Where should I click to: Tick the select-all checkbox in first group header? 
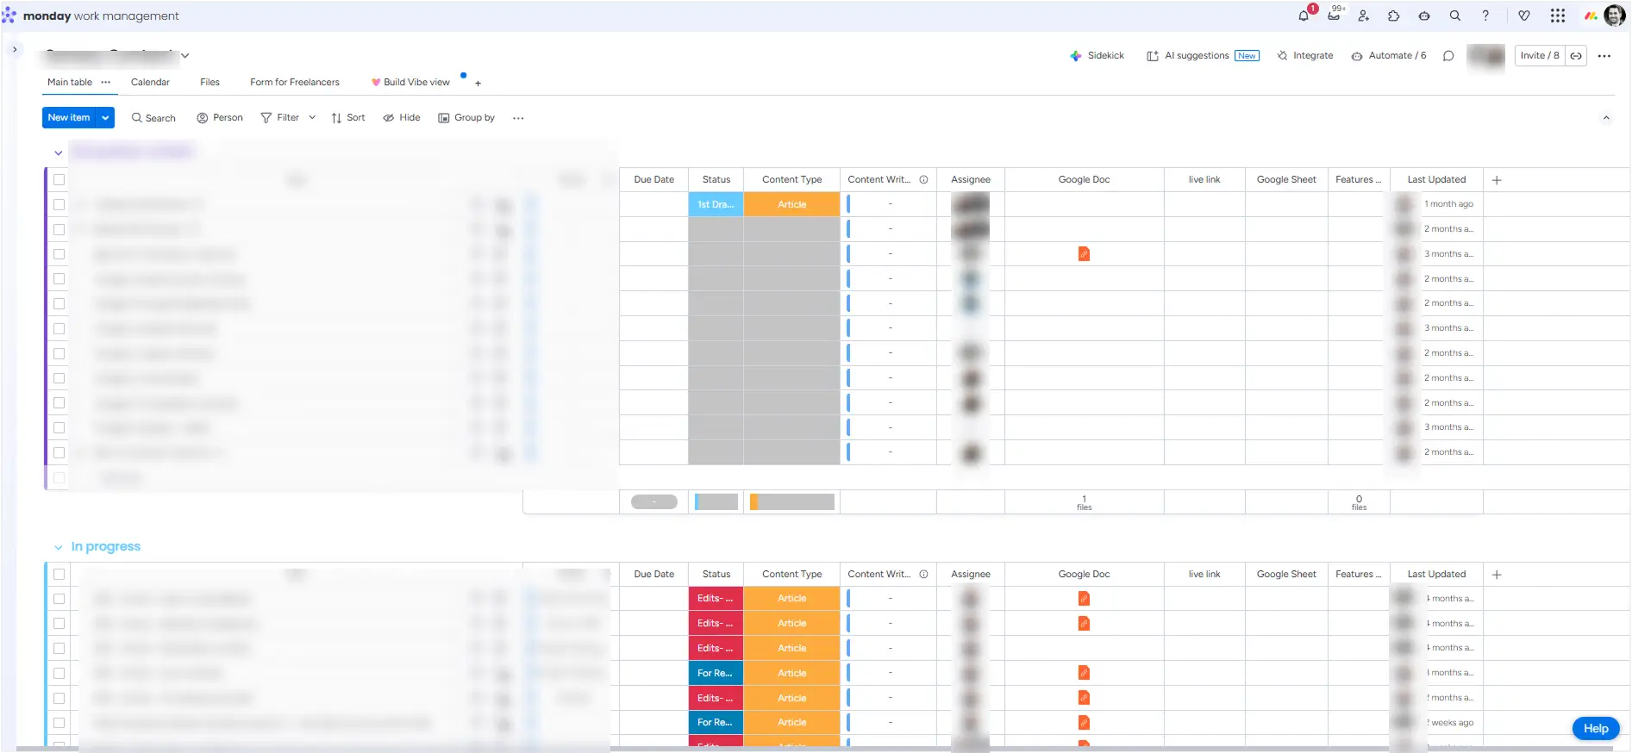point(59,180)
